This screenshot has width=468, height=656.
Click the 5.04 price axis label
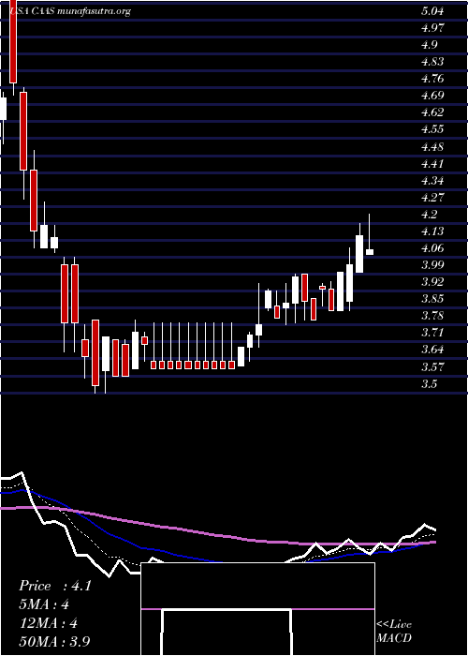[x=432, y=11]
